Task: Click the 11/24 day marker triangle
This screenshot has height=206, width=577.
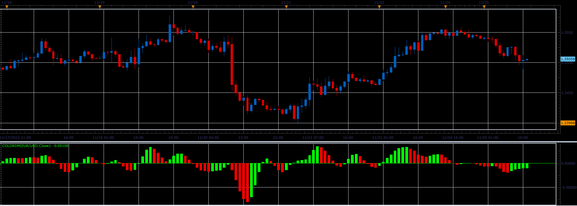Action: pyautogui.click(x=445, y=7)
